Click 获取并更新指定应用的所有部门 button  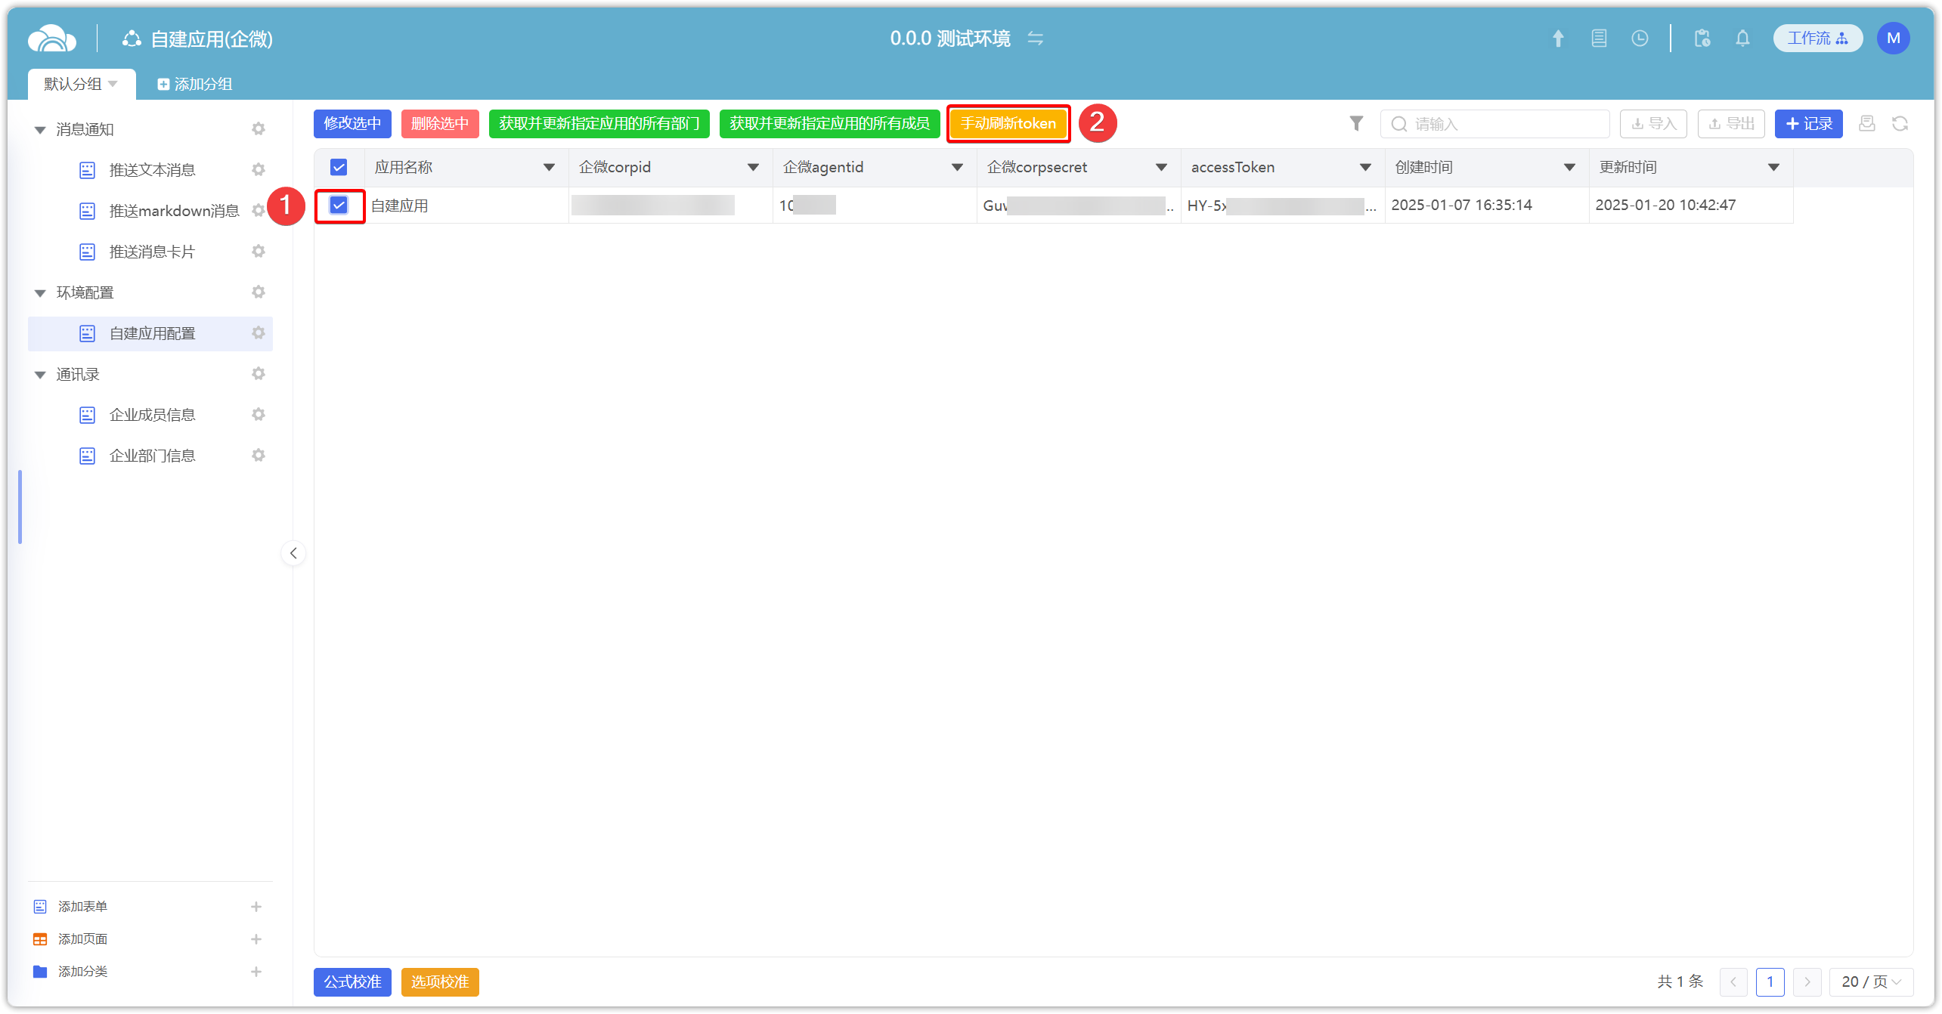click(599, 123)
